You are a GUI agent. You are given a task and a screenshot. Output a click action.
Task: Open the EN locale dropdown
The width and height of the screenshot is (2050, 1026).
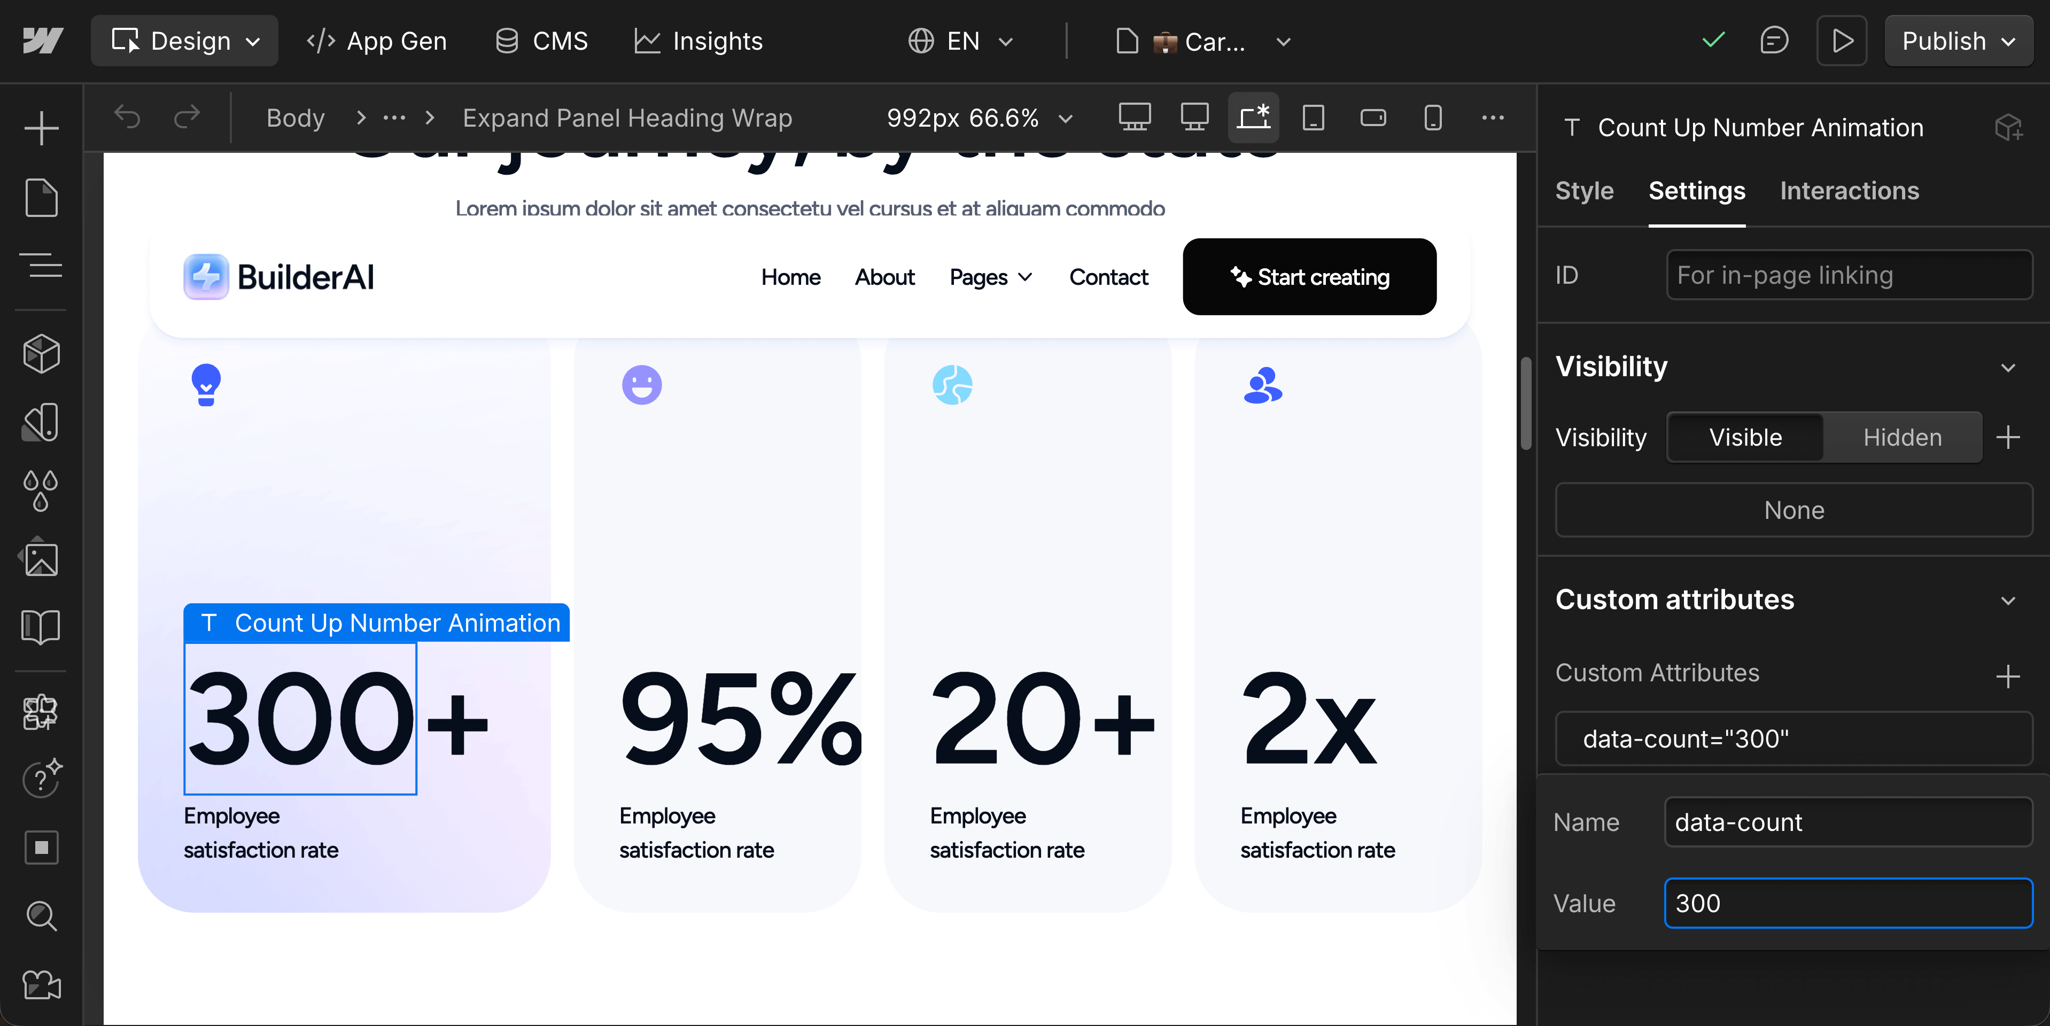961,41
